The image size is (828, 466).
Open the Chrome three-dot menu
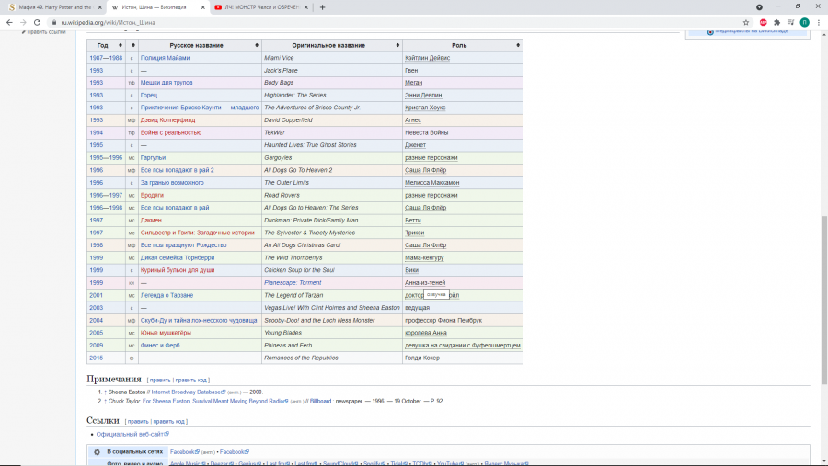[819, 22]
